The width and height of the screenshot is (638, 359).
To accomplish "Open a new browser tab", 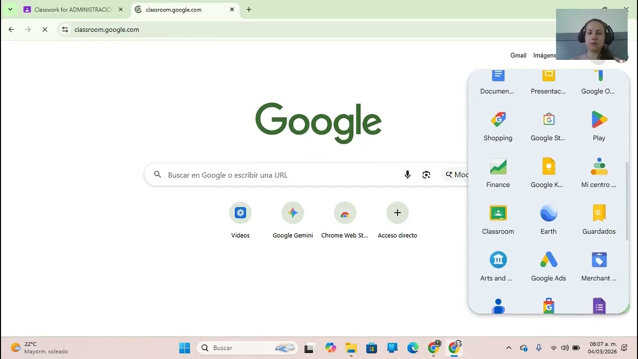I will pyautogui.click(x=249, y=9).
